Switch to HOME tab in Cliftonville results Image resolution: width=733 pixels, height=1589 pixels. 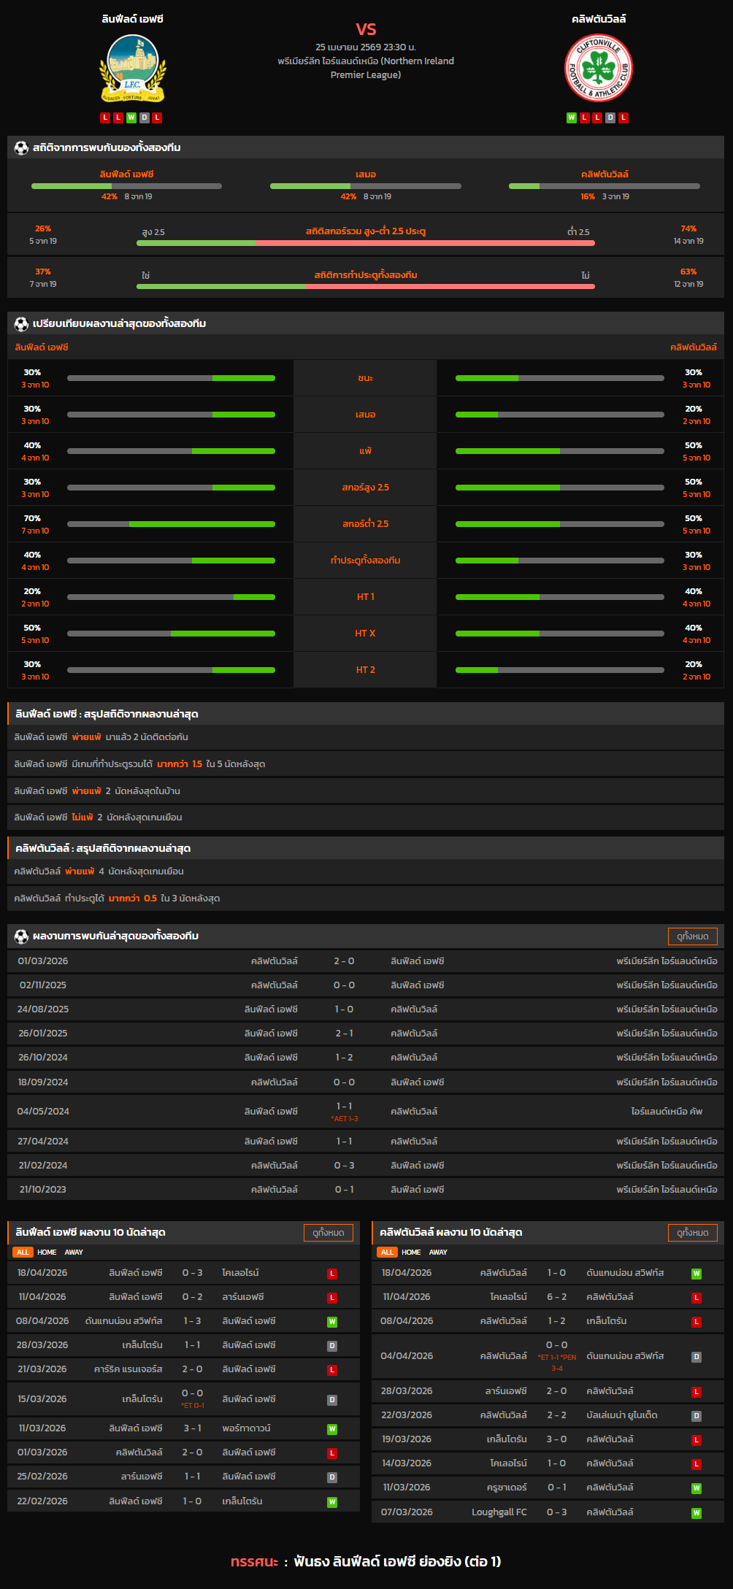tap(411, 1252)
